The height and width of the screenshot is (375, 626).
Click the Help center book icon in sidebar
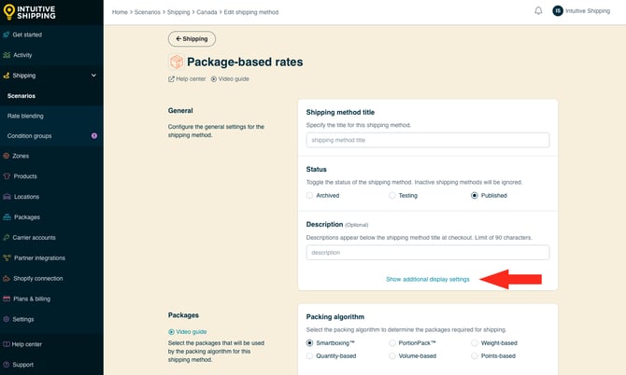tap(6, 344)
